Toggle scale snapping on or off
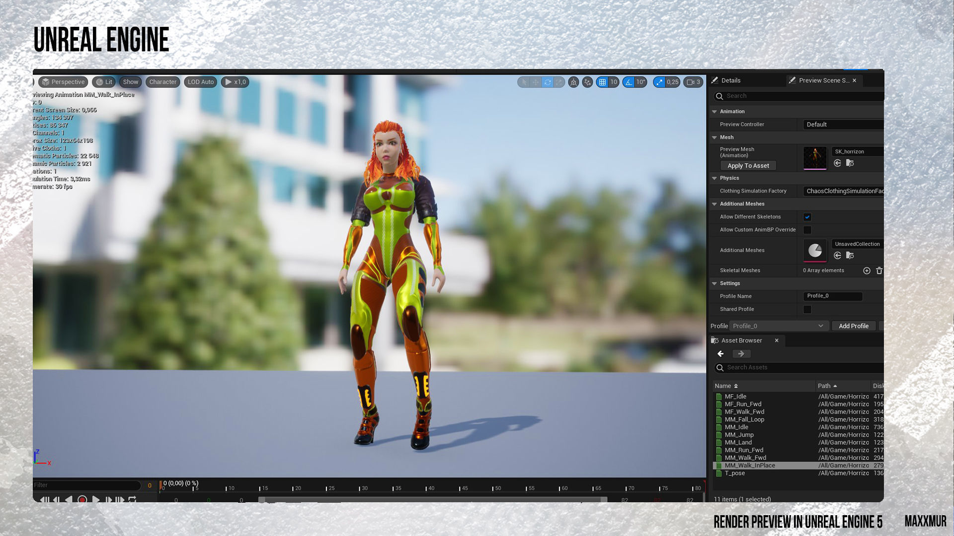The height and width of the screenshot is (536, 954). (x=659, y=82)
